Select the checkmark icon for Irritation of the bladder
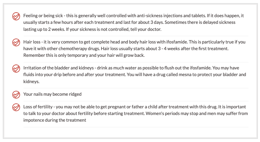This screenshot has height=142, width=260. [16, 68]
